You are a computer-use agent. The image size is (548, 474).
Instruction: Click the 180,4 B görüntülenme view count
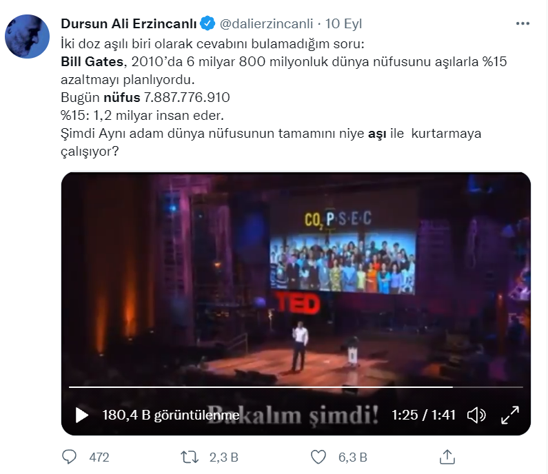(171, 415)
